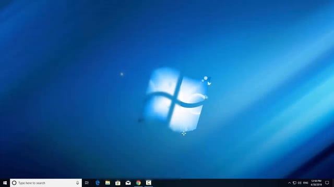This screenshot has height=187, width=334.
Task: Open Task View from the taskbar
Action: (x=87, y=183)
